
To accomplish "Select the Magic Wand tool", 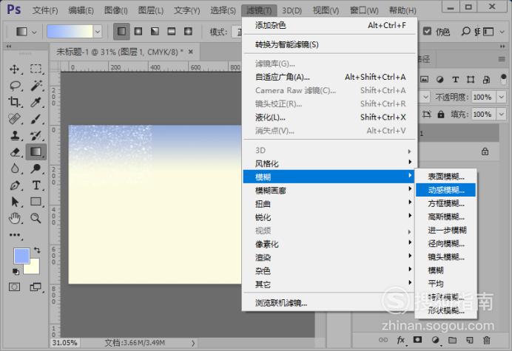I will [36, 86].
